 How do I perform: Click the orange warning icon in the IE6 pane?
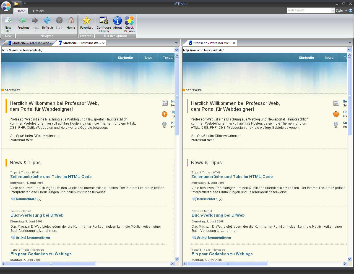click(x=336, y=114)
